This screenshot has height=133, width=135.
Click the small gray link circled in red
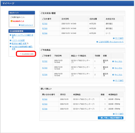click(x=27, y=54)
